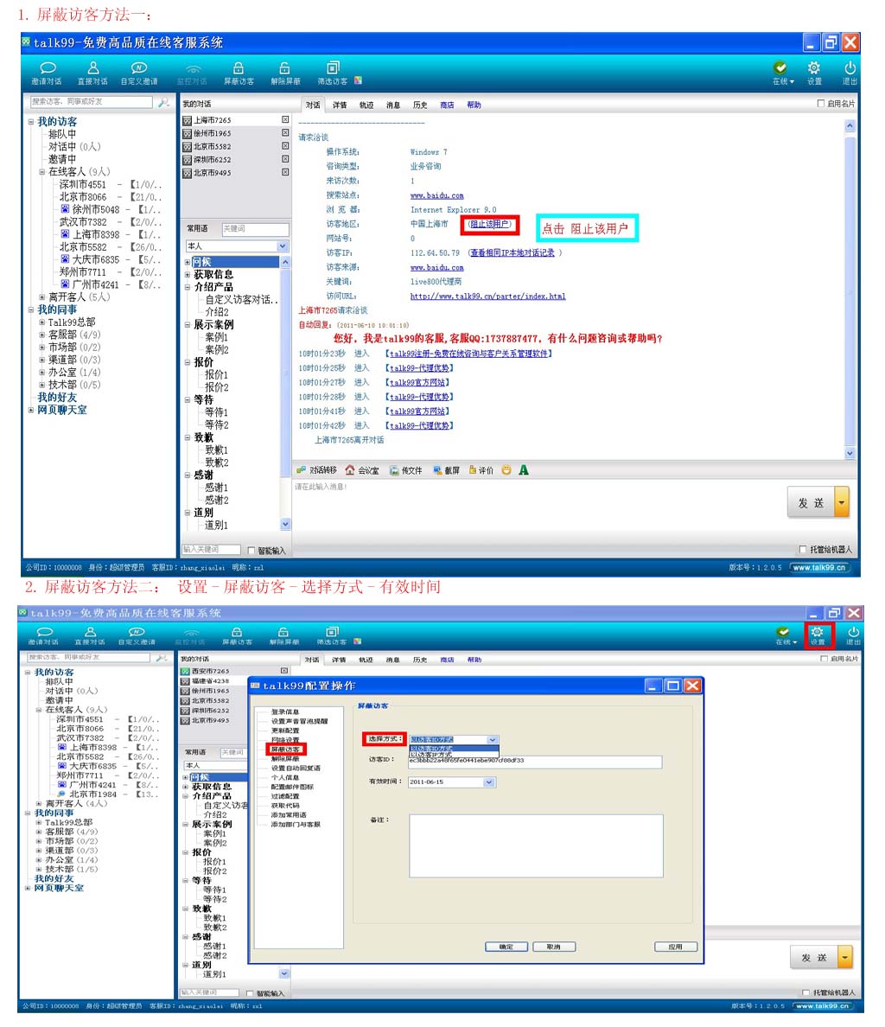Click 直接对话 icon in lower window toolbar
Image resolution: width=885 pixels, height=1027 pixels.
(91, 632)
